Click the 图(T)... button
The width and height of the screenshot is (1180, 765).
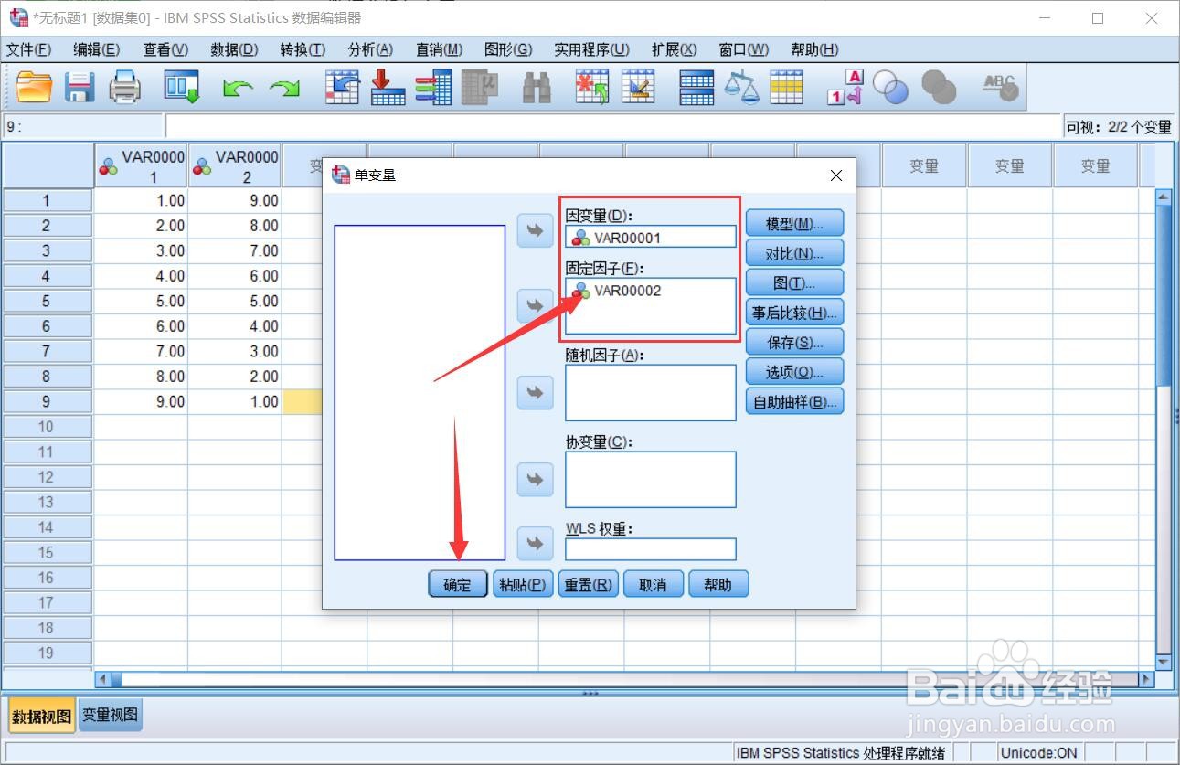794,282
